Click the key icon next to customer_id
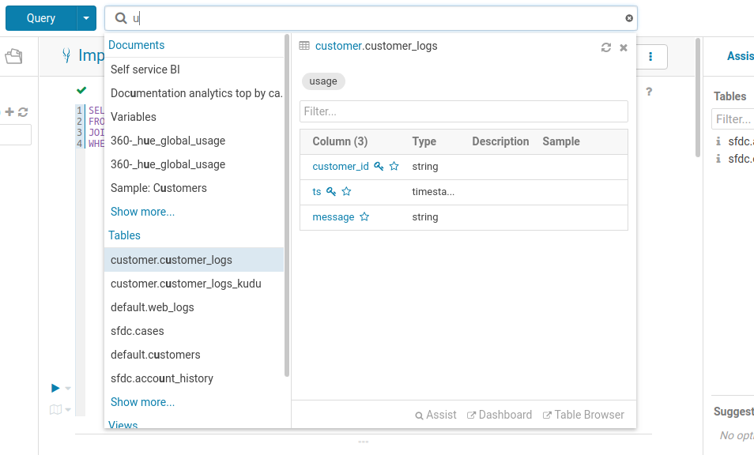 click(379, 166)
